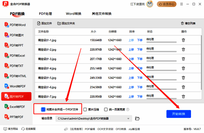Click the megaphone 应用推荐 icon
Screen dimensions: 204x133
coord(66,129)
